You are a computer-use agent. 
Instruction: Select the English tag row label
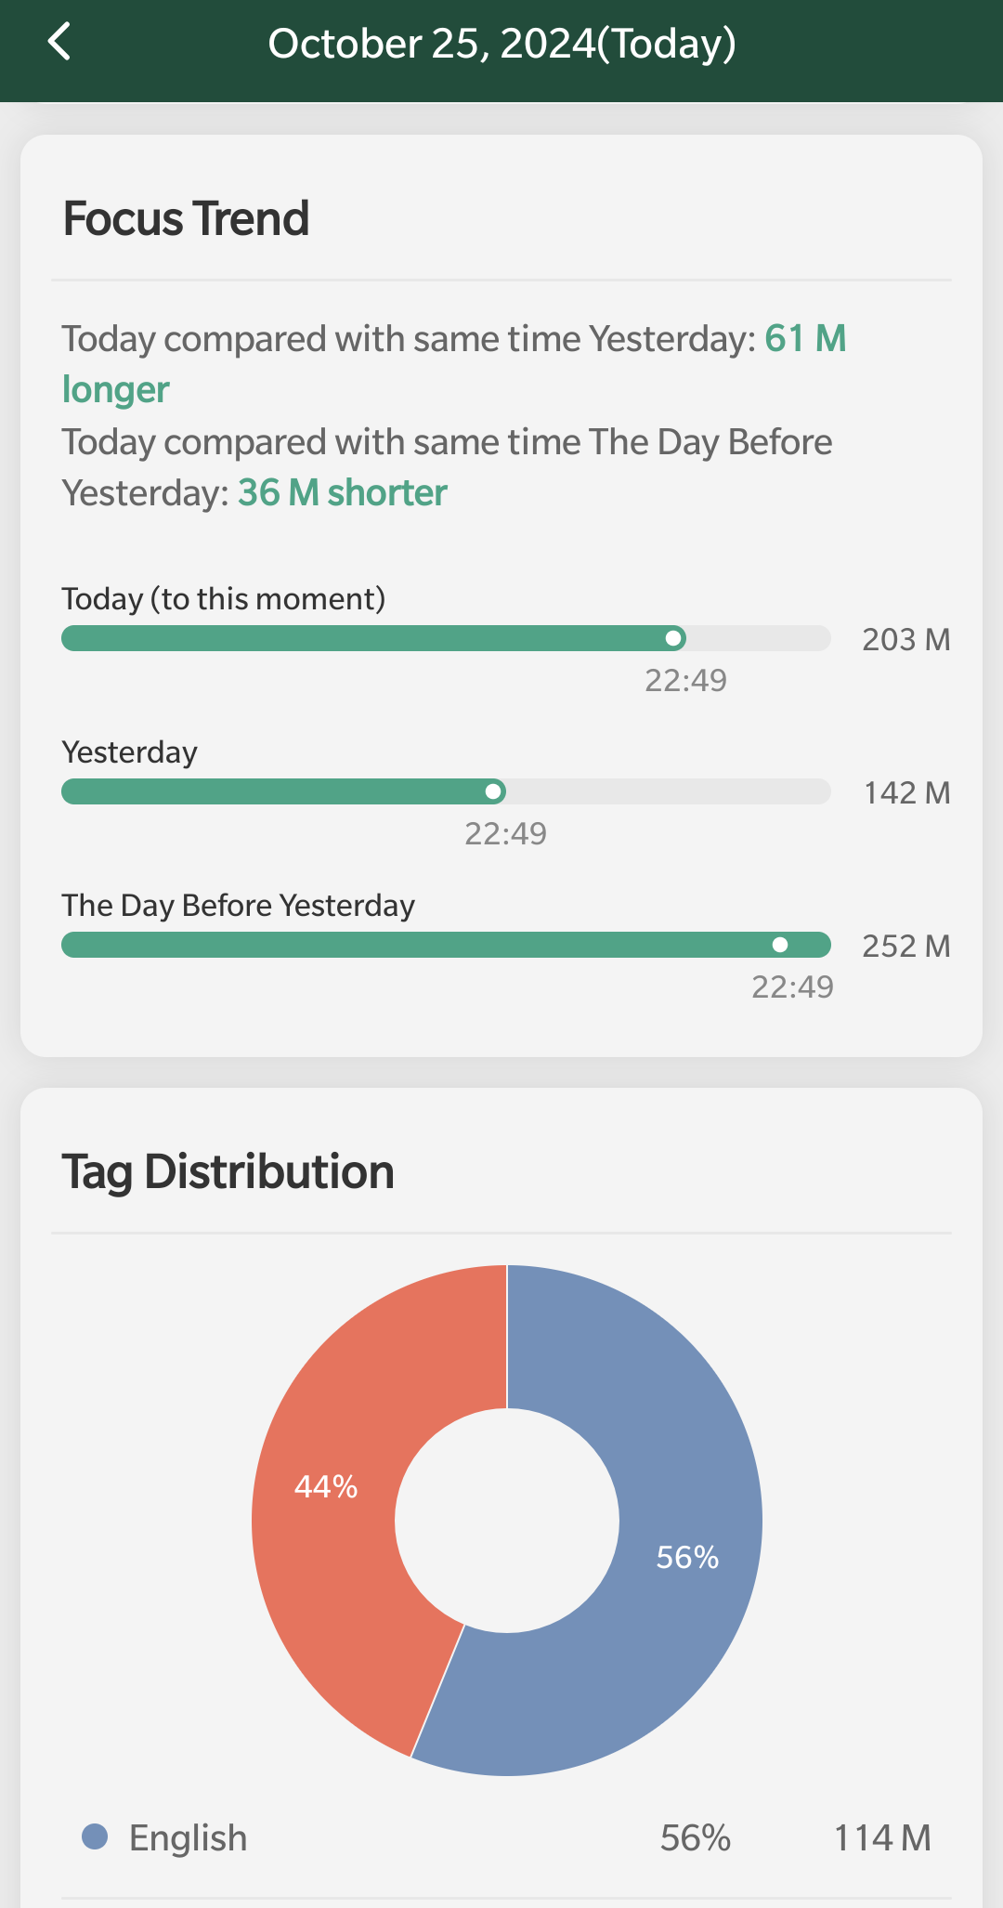(188, 1837)
